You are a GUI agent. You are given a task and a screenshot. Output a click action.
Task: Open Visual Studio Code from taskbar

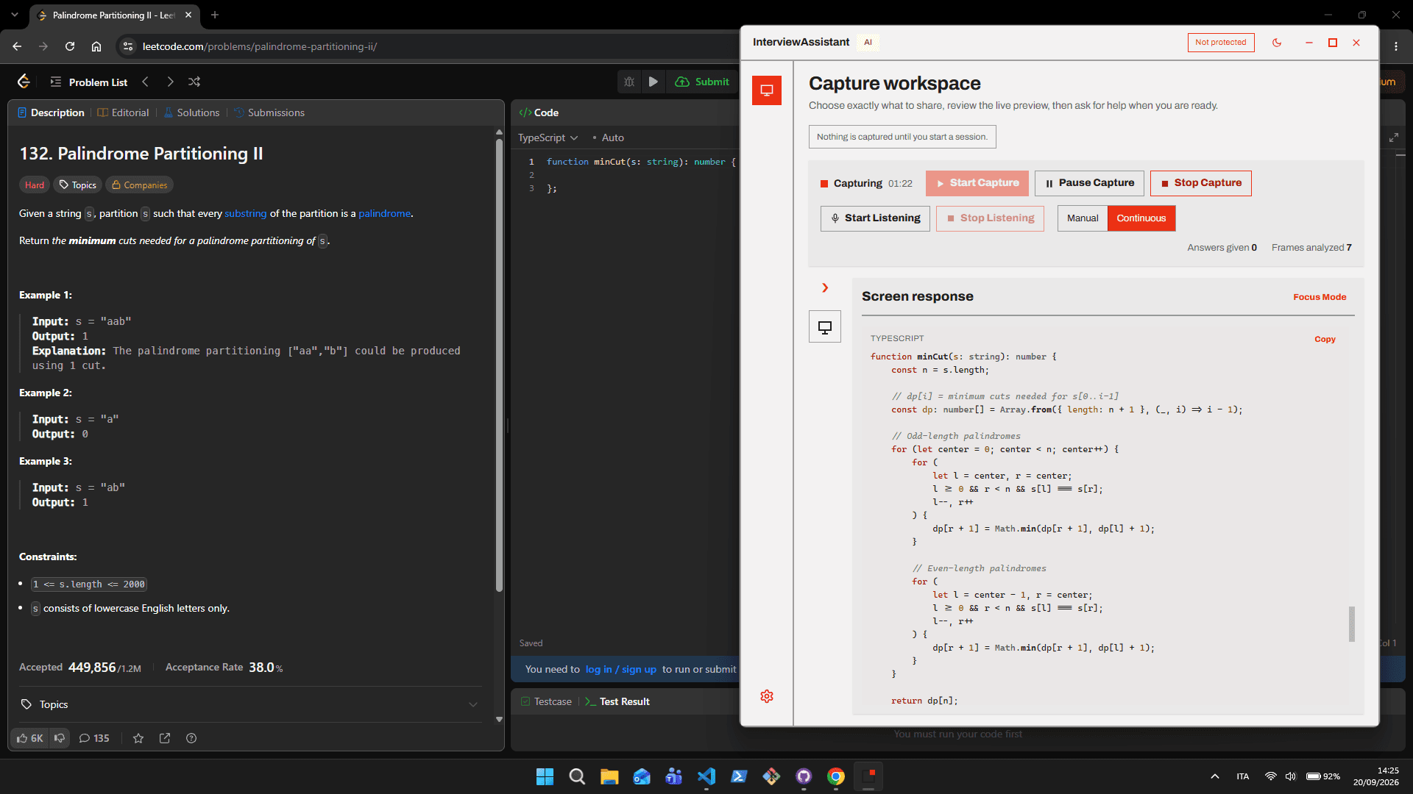click(x=706, y=776)
